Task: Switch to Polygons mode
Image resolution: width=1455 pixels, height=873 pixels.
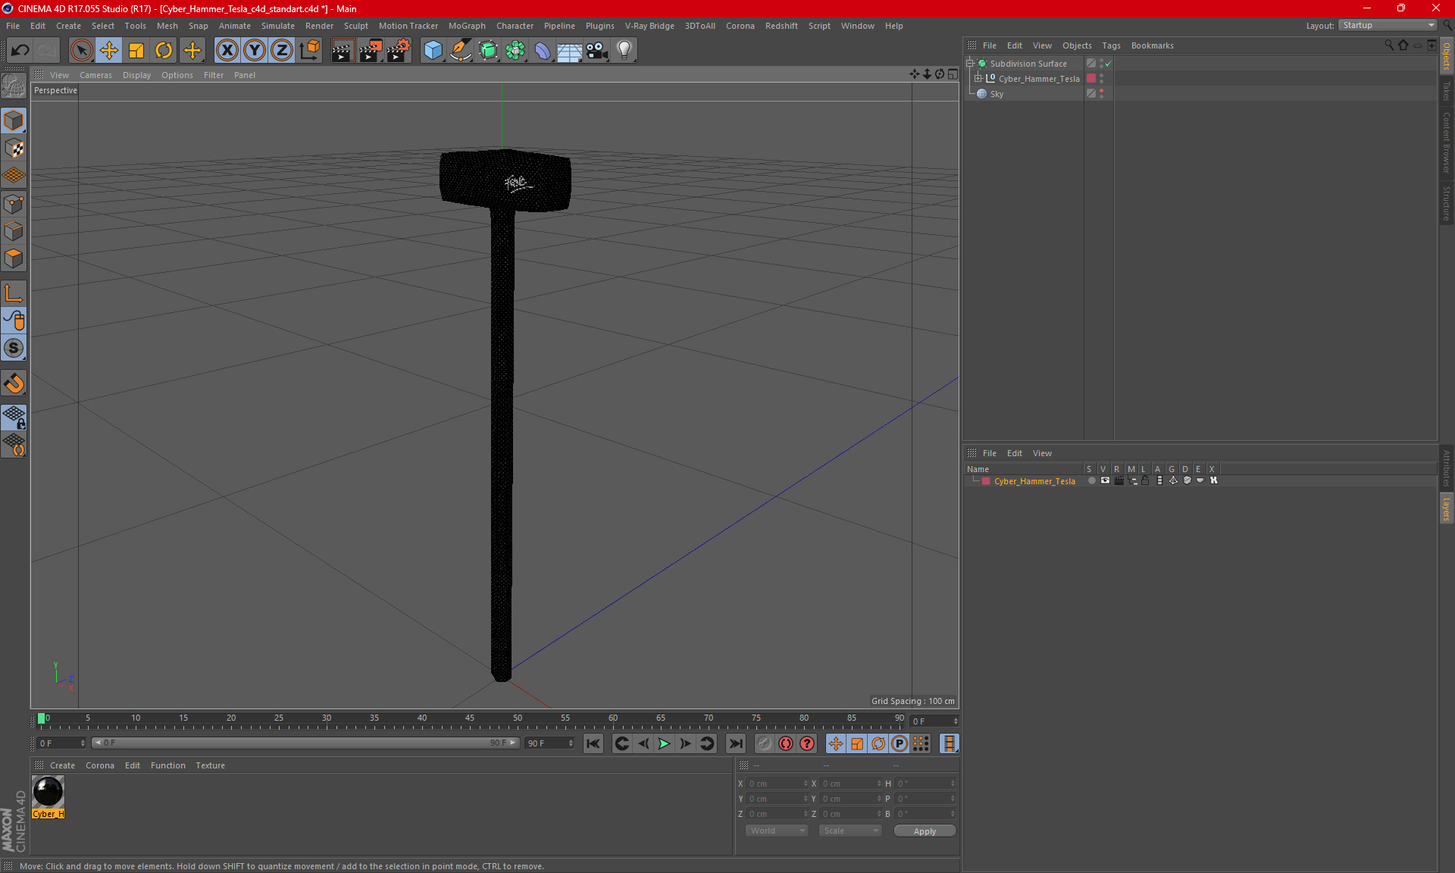Action: [14, 258]
